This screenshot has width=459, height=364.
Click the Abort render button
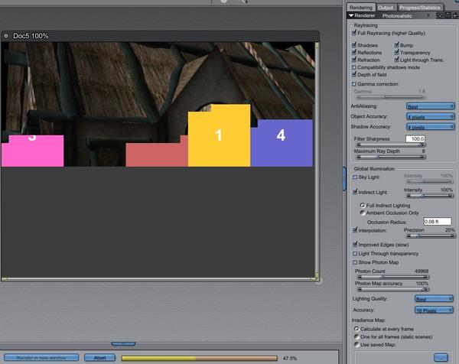tap(99, 358)
